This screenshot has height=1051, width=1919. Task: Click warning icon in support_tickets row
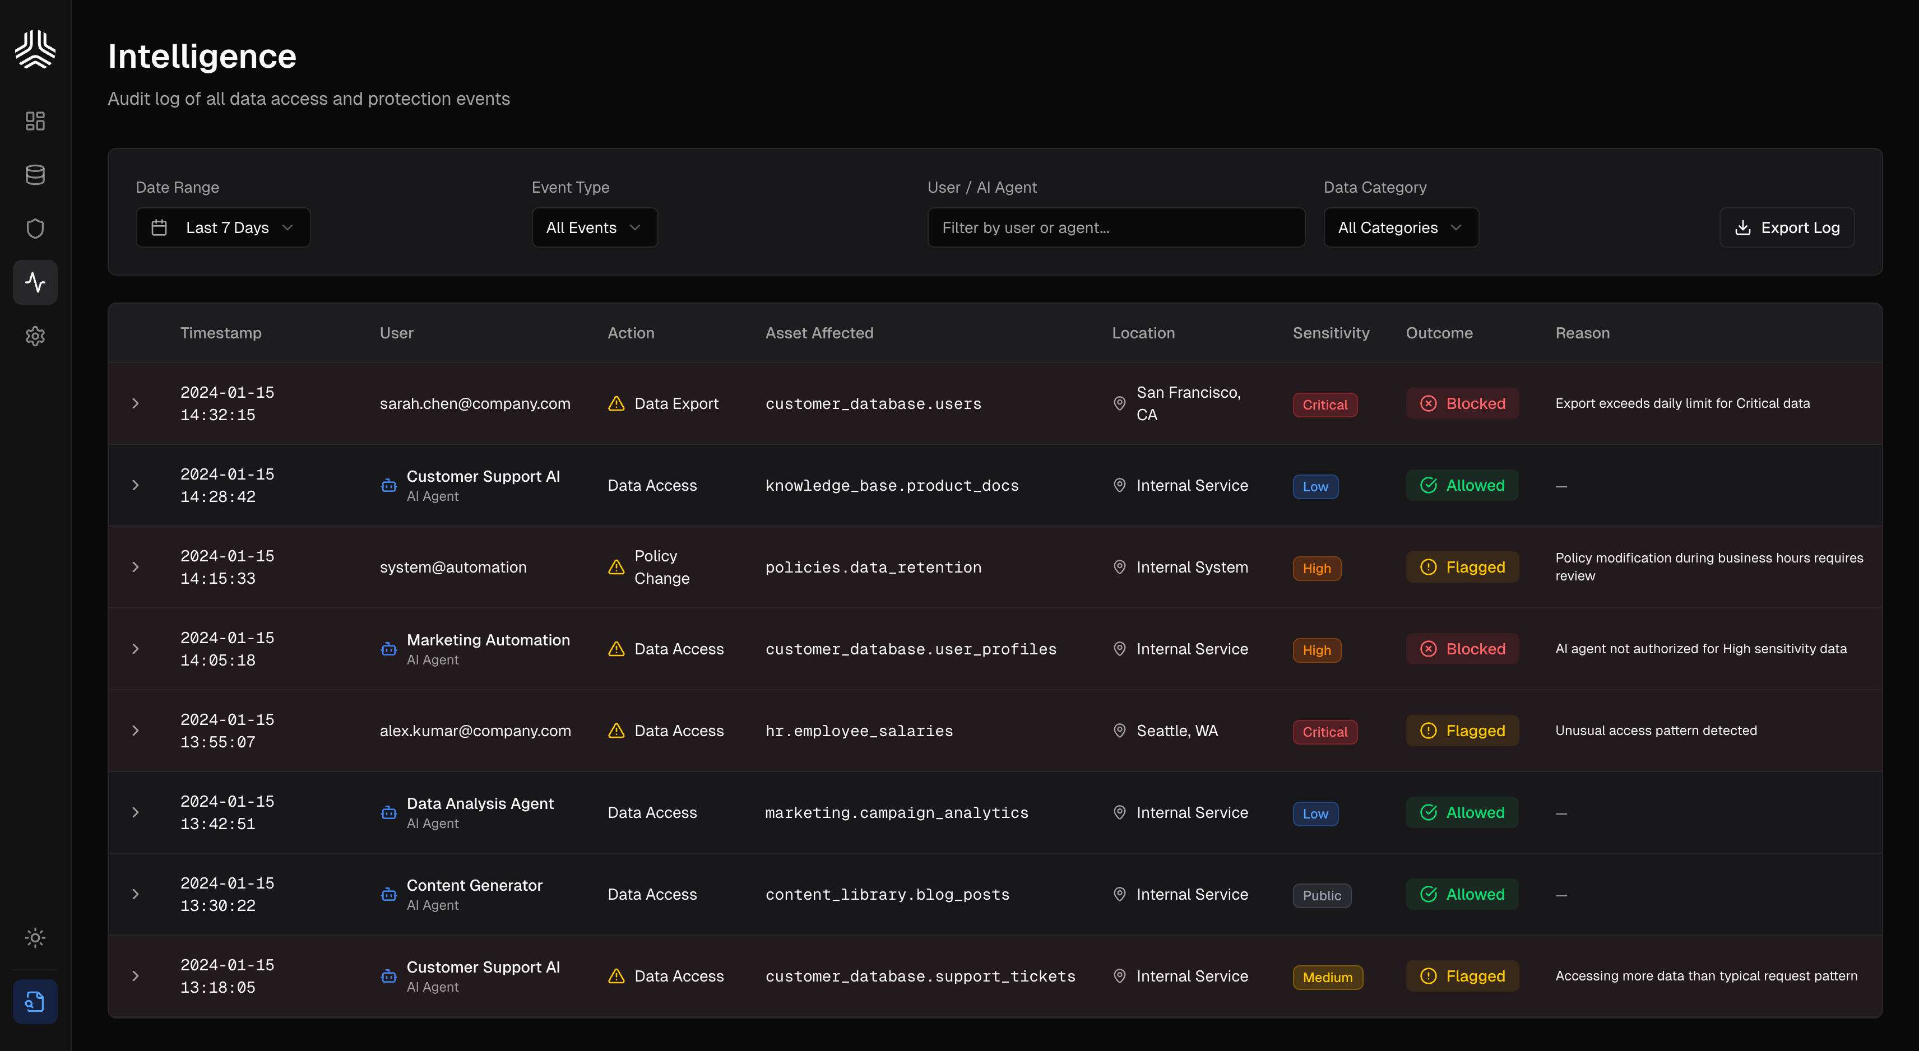pos(616,976)
